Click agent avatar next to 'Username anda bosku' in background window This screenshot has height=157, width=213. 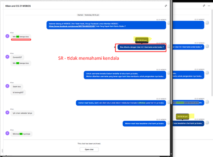(207, 46)
